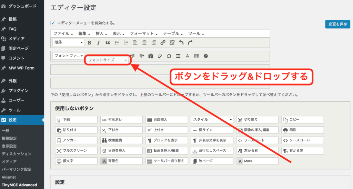Open the フォーマット menu
The image size is (353, 189).
pyautogui.click(x=143, y=34)
